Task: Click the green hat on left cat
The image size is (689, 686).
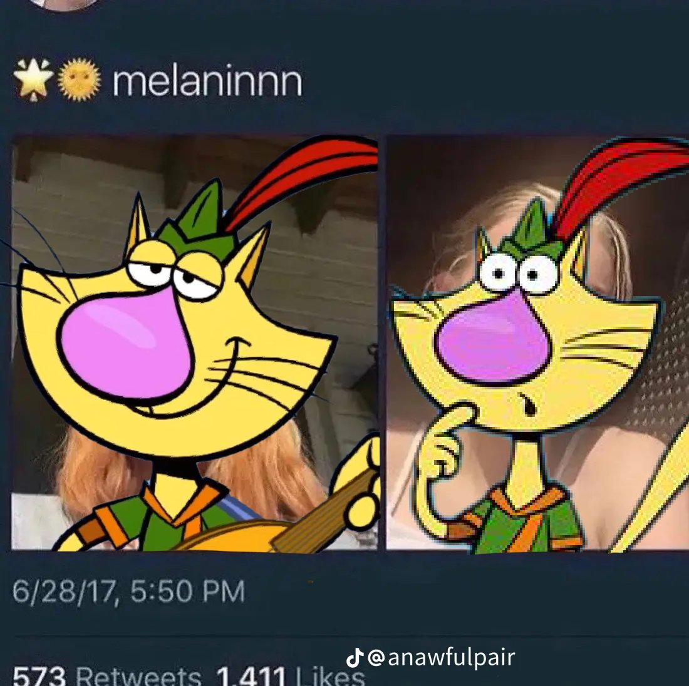Action: coord(199,226)
